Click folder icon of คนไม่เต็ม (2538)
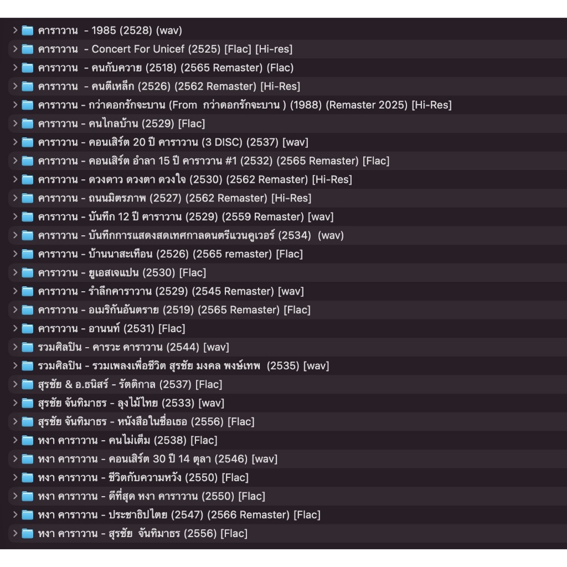 tap(28, 440)
